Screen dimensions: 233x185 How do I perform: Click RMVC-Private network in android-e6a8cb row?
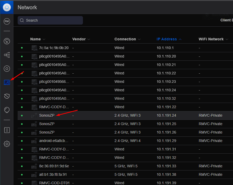[x=210, y=141]
